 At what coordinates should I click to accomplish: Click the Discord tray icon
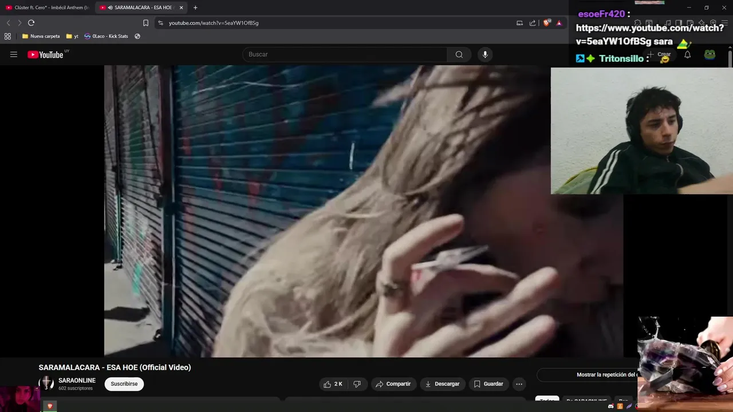click(611, 406)
